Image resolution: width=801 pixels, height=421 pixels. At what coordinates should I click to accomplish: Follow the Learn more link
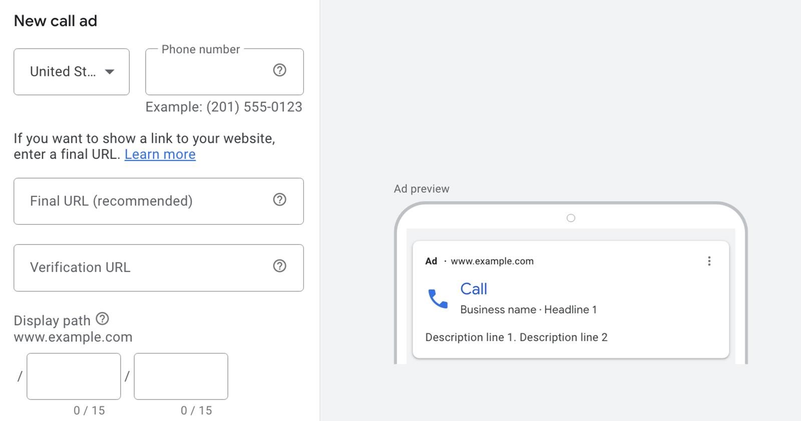click(160, 154)
